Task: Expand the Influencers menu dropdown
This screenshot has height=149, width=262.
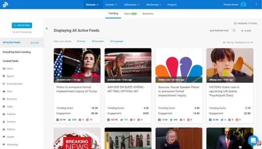Action: [131, 5]
